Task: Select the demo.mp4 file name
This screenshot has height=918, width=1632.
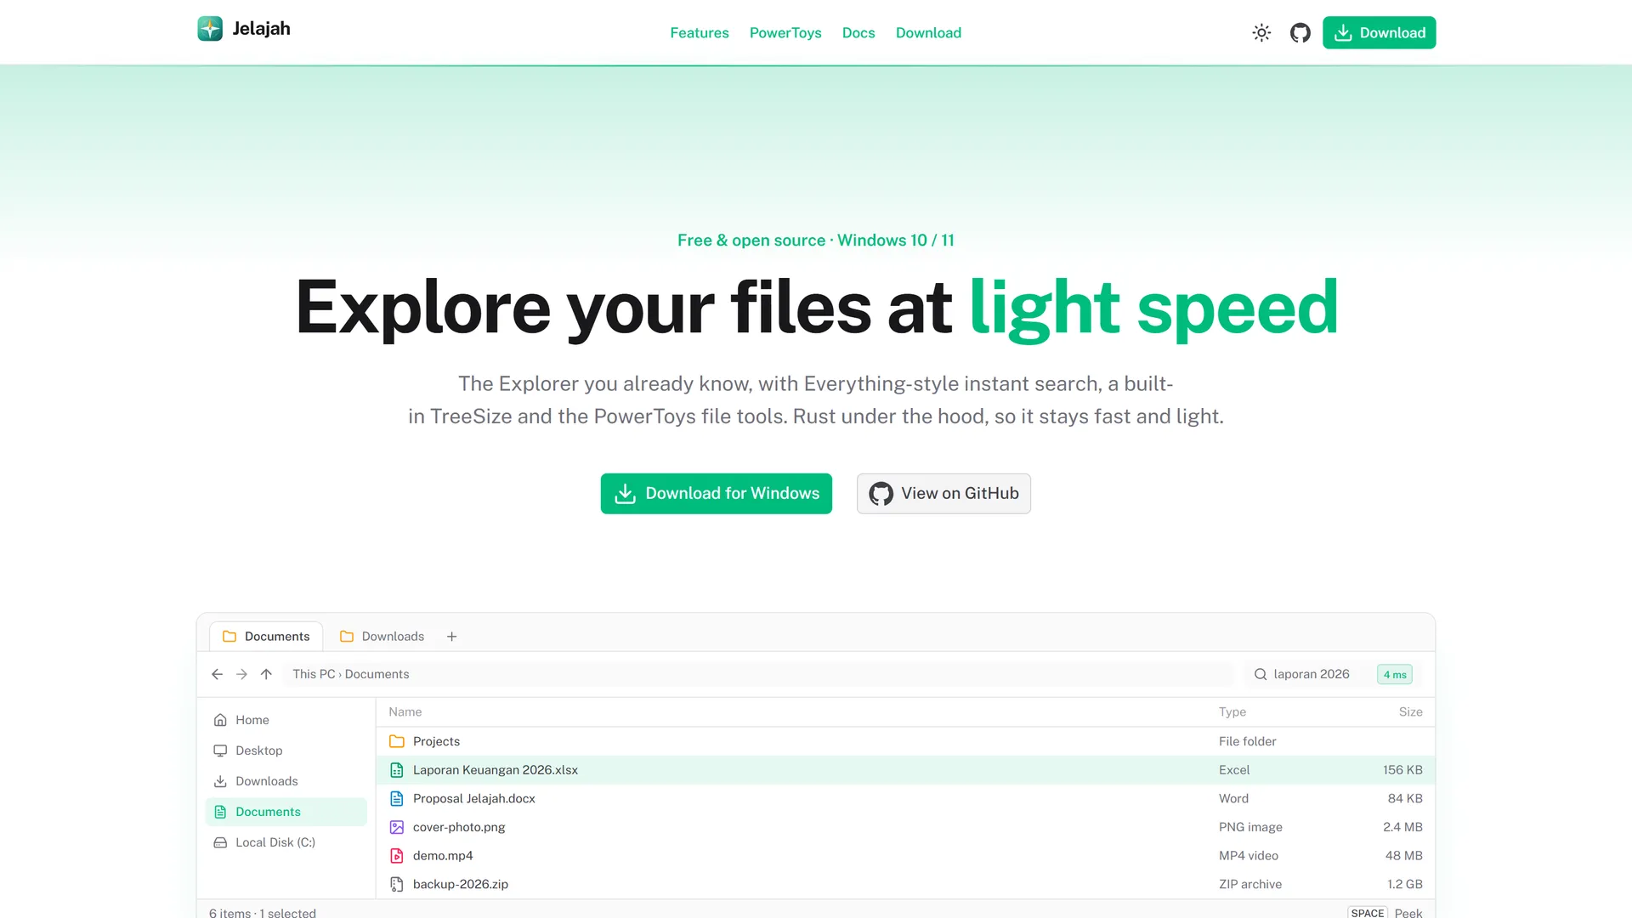Action: coord(443,856)
